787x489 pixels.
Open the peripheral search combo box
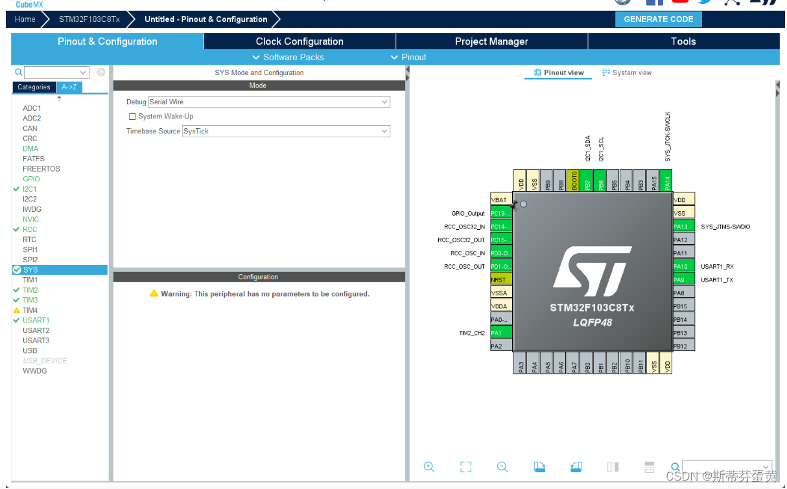pyautogui.click(x=56, y=73)
